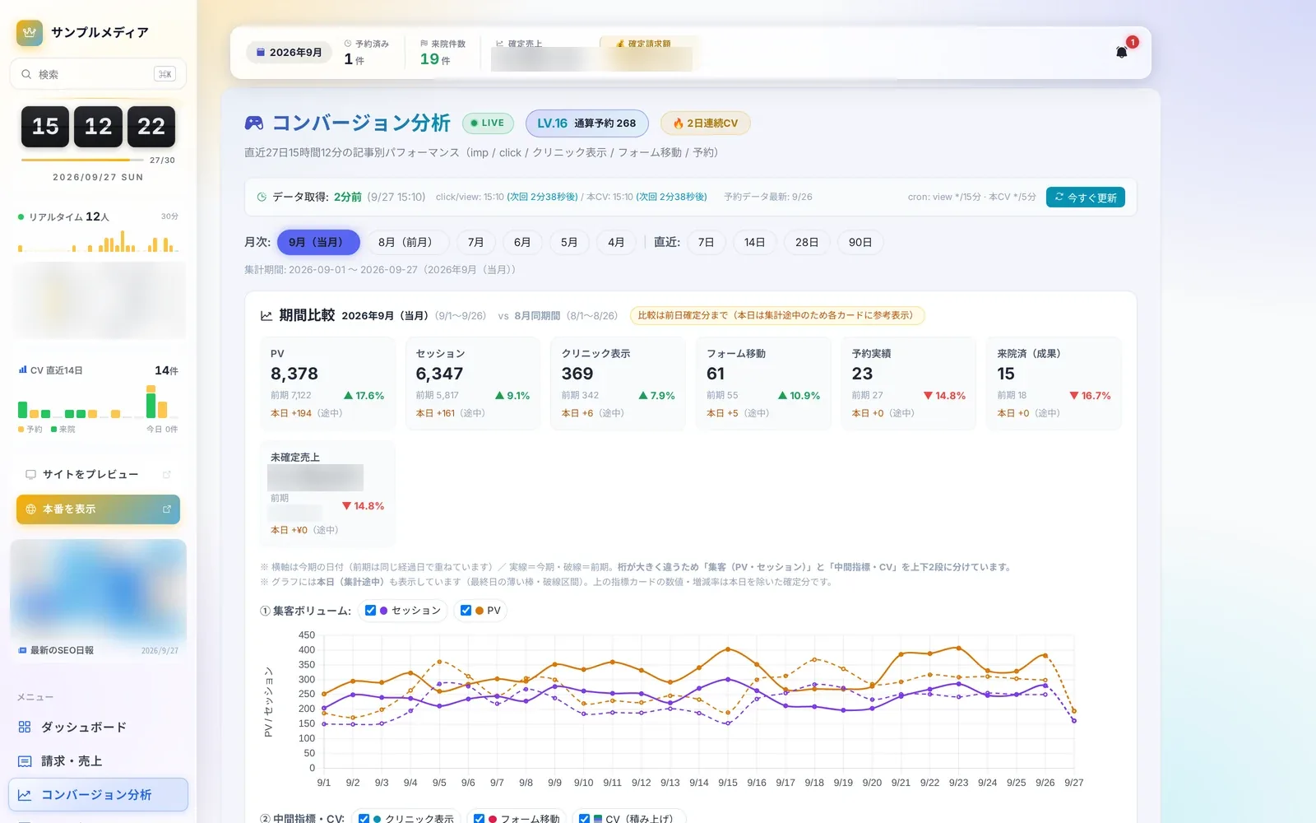Click the grid icon beside ダッシュボード
This screenshot has width=1316, height=823.
pyautogui.click(x=25, y=728)
